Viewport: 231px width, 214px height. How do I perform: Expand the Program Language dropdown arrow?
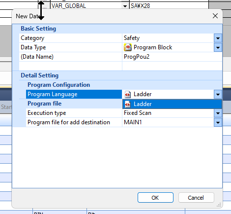click(218, 94)
